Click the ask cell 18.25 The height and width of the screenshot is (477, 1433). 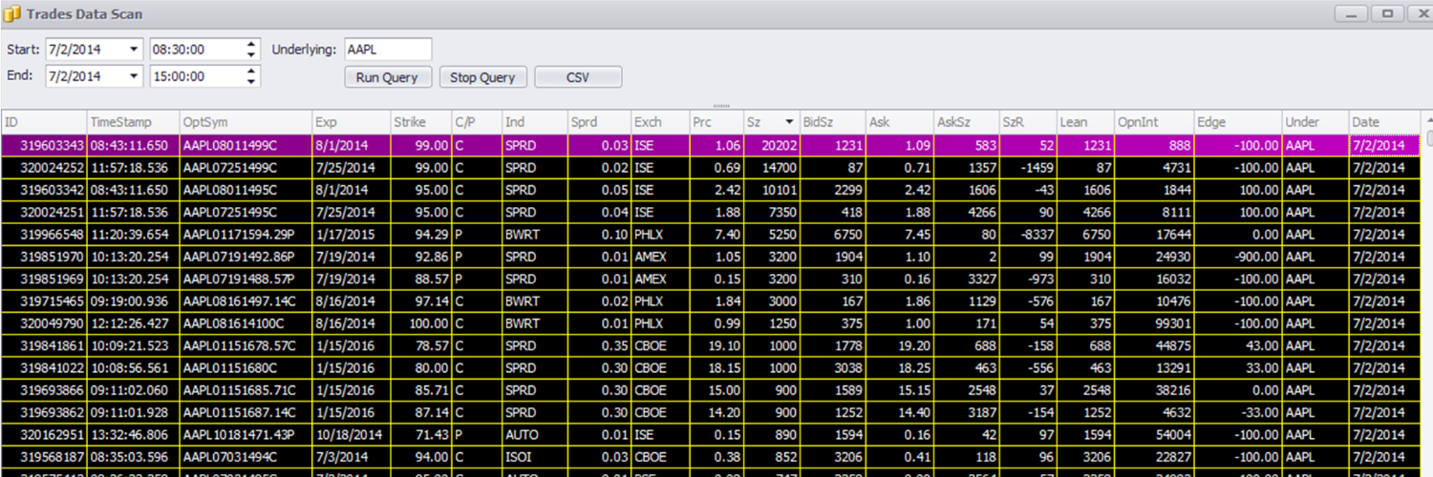coord(900,367)
